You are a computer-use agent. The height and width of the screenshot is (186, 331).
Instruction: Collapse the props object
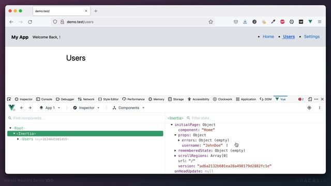(x=175, y=135)
